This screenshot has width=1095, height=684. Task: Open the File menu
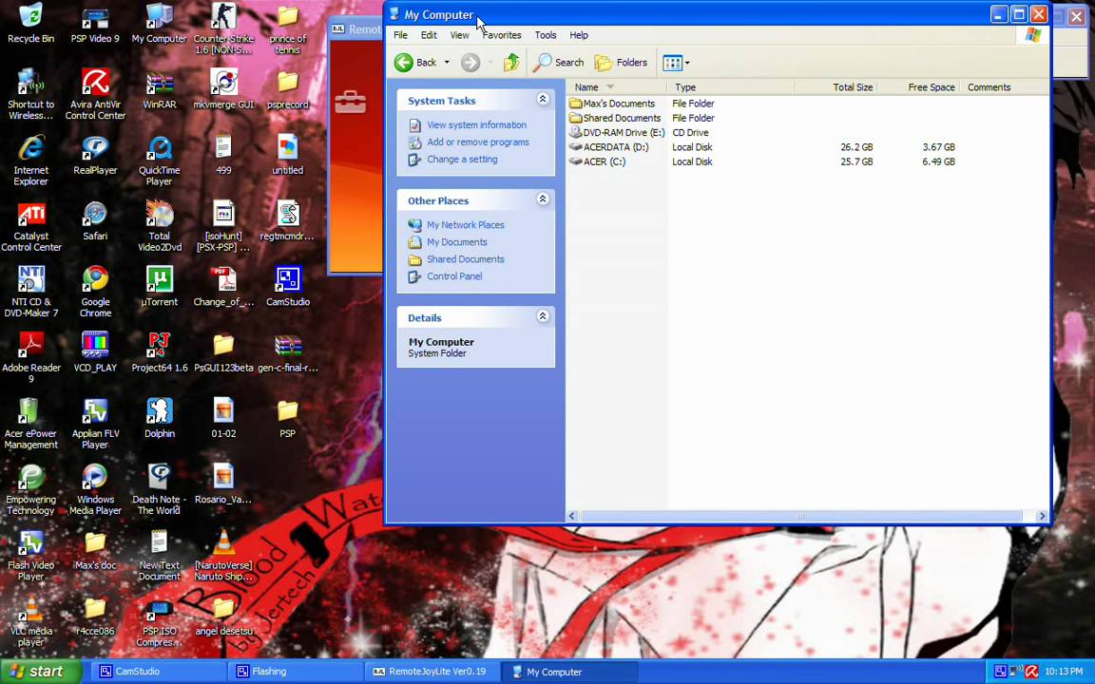400,35
